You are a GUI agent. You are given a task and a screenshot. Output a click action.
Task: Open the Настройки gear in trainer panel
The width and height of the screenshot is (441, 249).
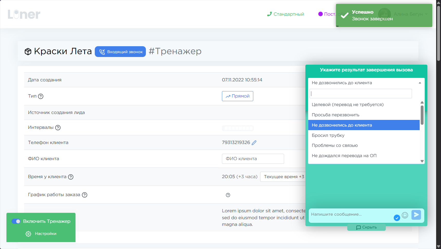(28, 234)
